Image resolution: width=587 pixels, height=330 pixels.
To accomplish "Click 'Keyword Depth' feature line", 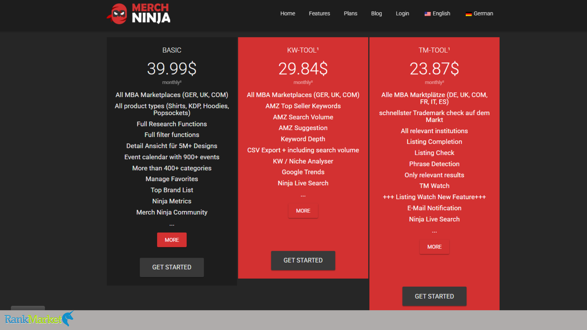I will (x=303, y=139).
